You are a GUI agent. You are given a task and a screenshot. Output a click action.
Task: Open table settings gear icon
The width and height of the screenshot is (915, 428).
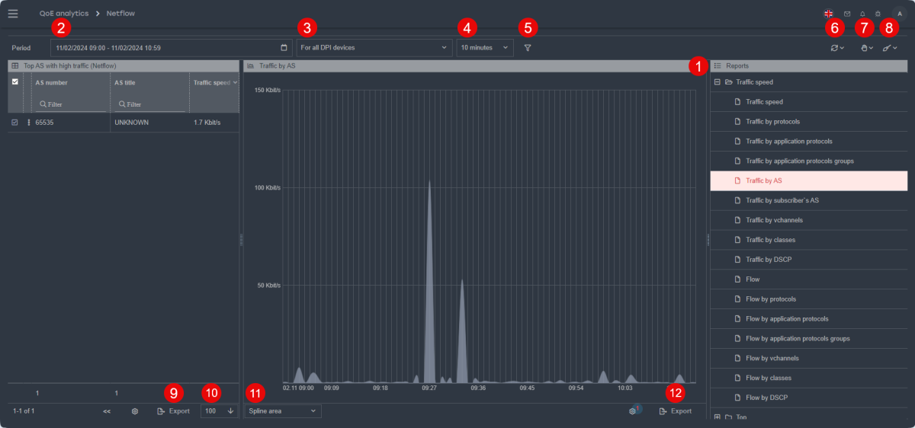(x=135, y=411)
